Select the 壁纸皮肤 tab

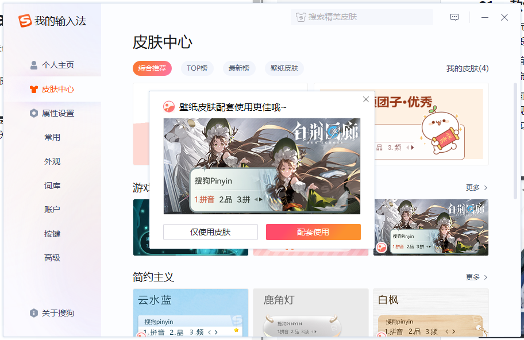click(x=284, y=68)
